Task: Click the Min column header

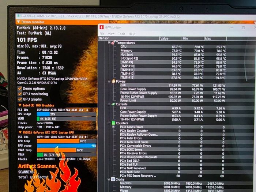Action: point(193,39)
